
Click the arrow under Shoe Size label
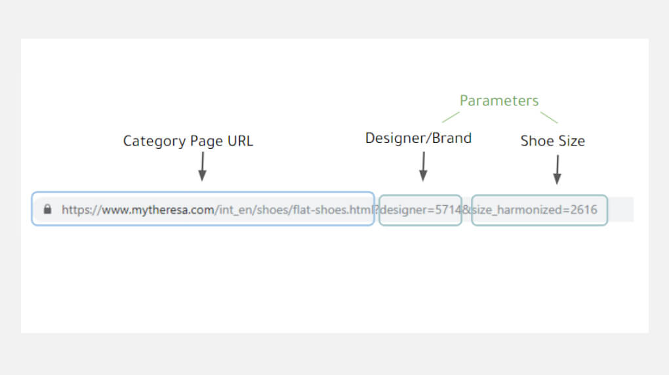[x=557, y=170]
